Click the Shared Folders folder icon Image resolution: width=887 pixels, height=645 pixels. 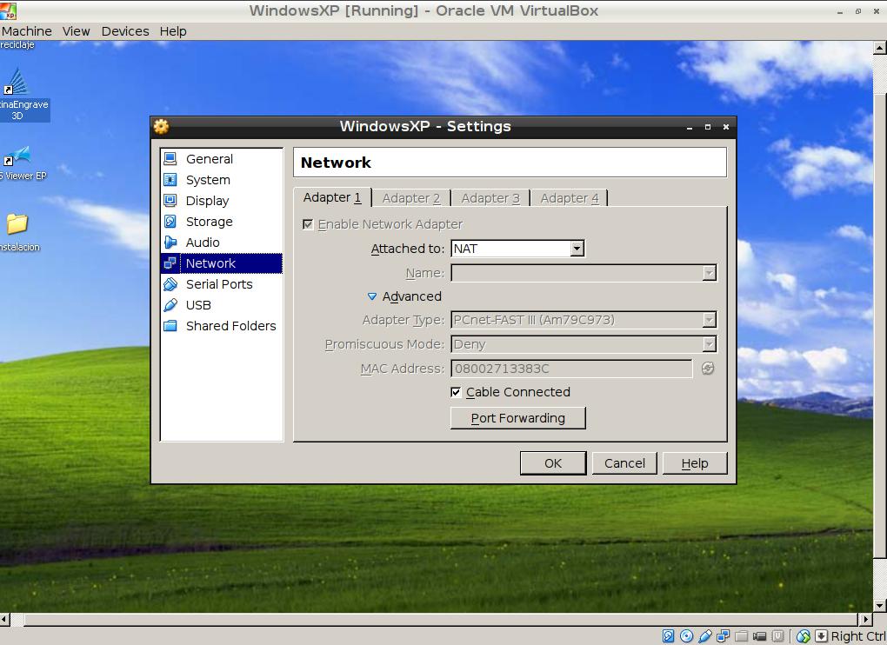170,326
